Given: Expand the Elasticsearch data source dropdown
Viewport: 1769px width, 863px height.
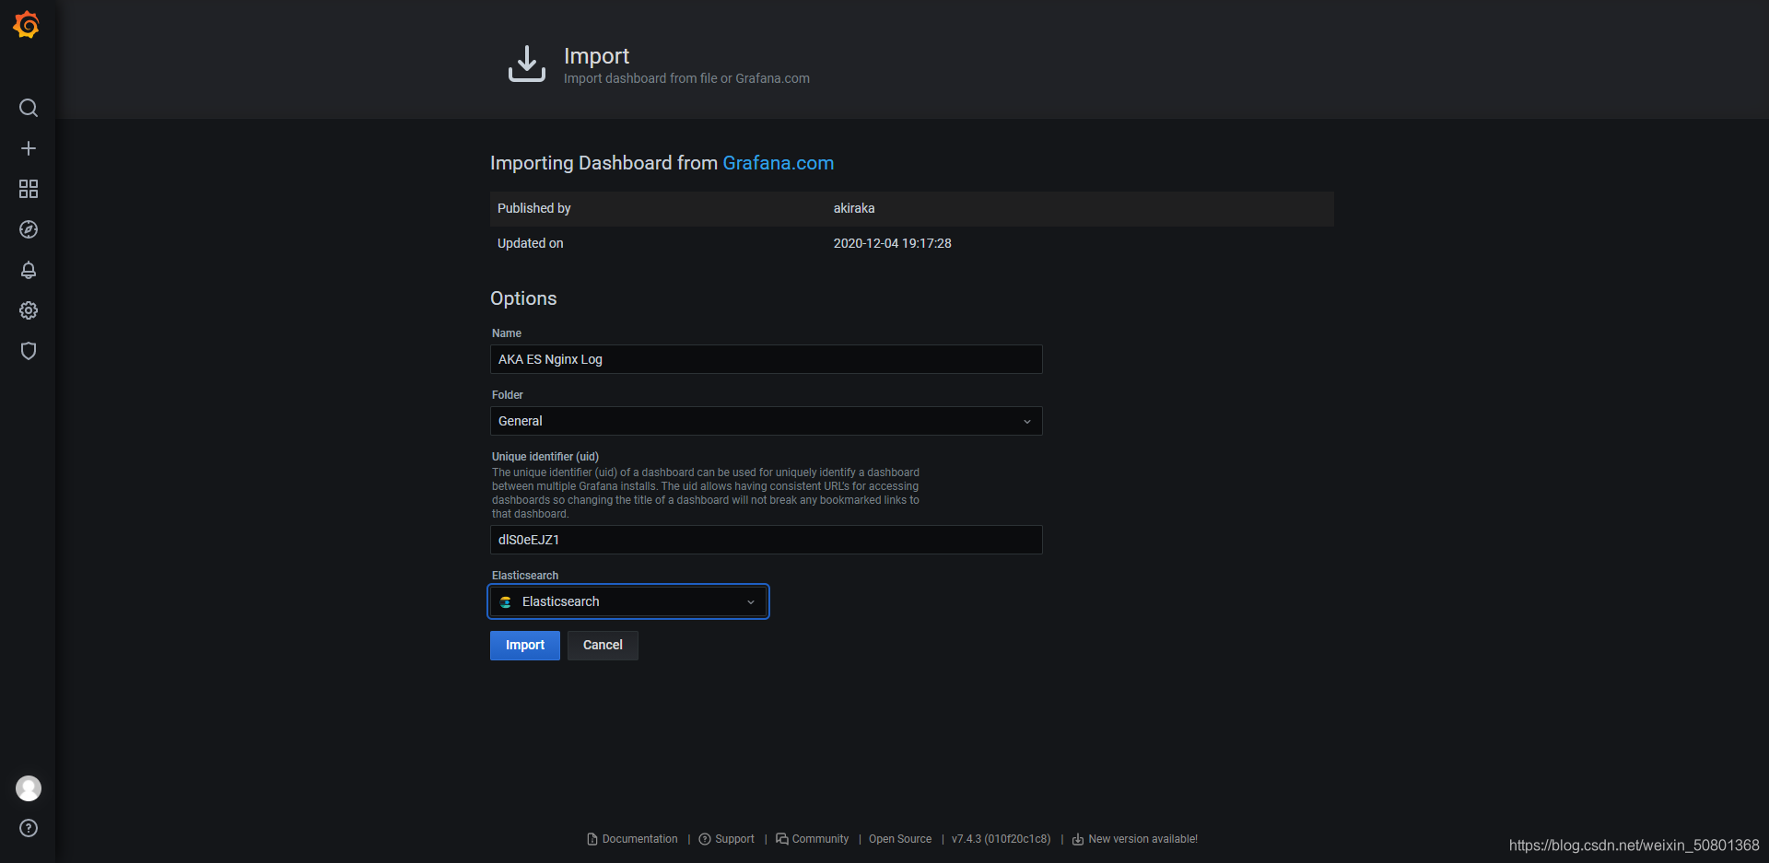Looking at the screenshot, I should pyautogui.click(x=627, y=601).
